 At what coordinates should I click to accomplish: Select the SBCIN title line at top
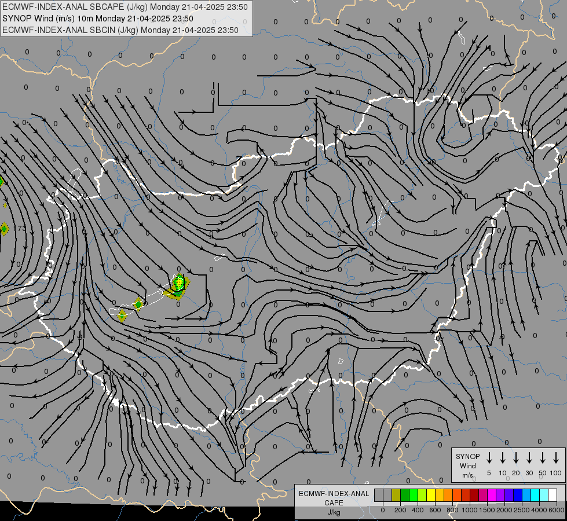pyautogui.click(x=120, y=30)
